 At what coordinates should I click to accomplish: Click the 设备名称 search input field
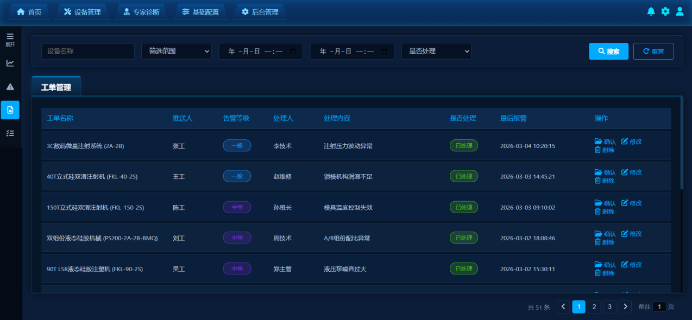(x=88, y=51)
